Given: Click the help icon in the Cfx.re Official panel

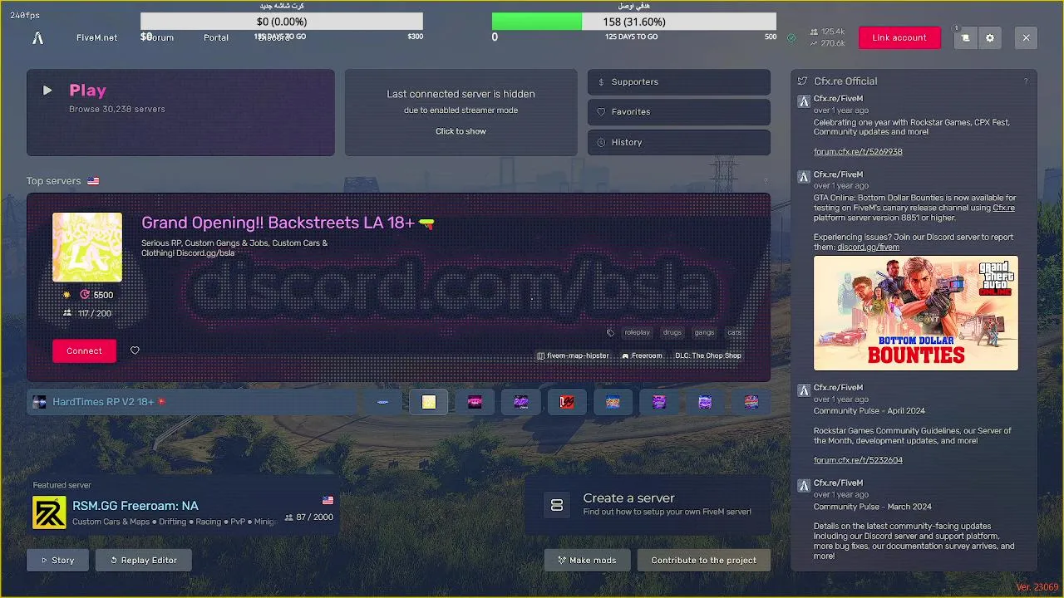Looking at the screenshot, I should coord(1026,81).
